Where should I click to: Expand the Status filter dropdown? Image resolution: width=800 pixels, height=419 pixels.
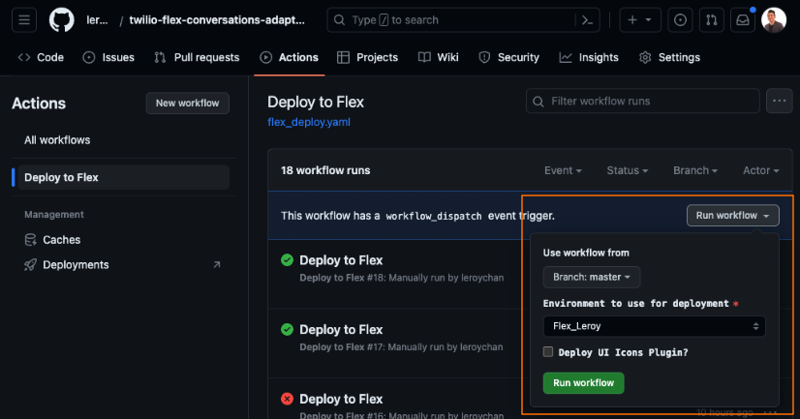click(x=627, y=170)
